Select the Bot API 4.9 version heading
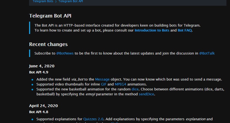This screenshot has height=123, width=230. click(x=39, y=72)
